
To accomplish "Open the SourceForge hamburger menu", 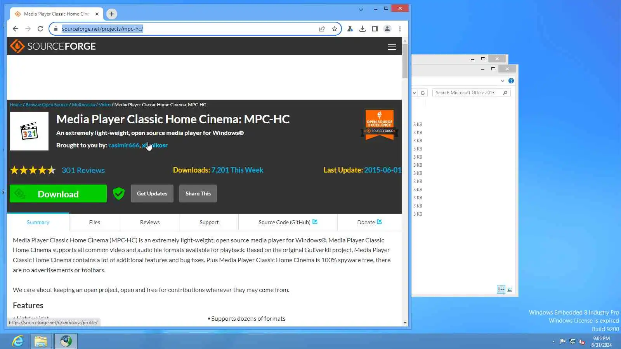I will pos(392,47).
